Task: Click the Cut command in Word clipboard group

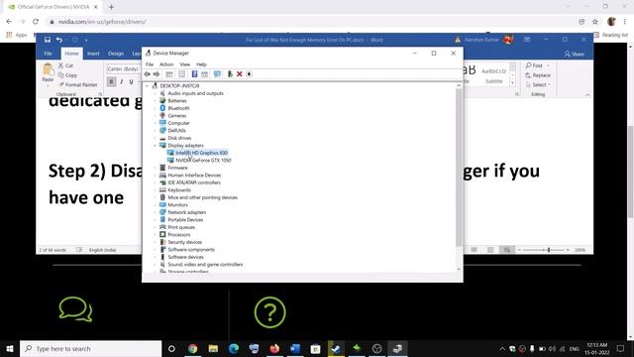Action: pyautogui.click(x=65, y=65)
